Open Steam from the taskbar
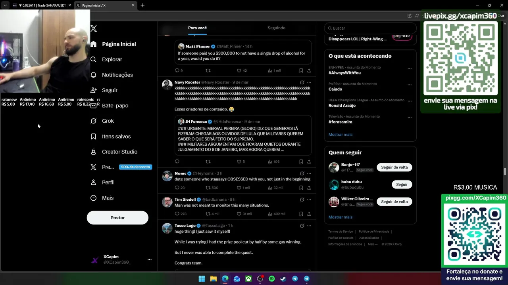Image resolution: width=508 pixels, height=285 pixels. tap(283, 279)
